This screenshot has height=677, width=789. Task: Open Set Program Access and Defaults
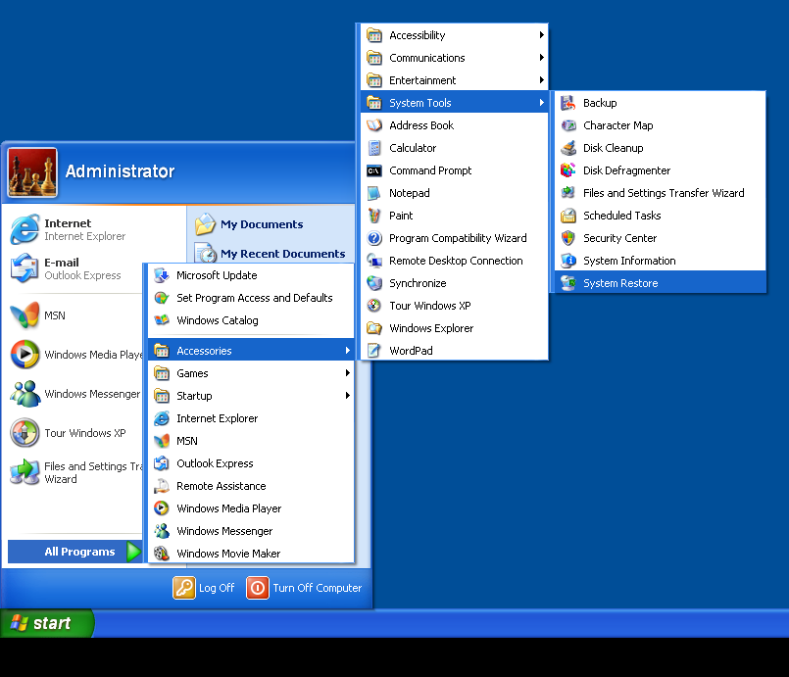[251, 298]
